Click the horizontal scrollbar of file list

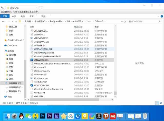[64, 100]
